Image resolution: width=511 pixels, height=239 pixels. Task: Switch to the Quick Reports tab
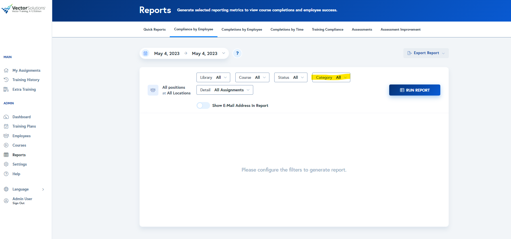154,29
